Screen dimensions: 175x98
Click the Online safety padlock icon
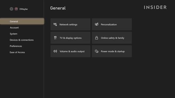click(97, 38)
